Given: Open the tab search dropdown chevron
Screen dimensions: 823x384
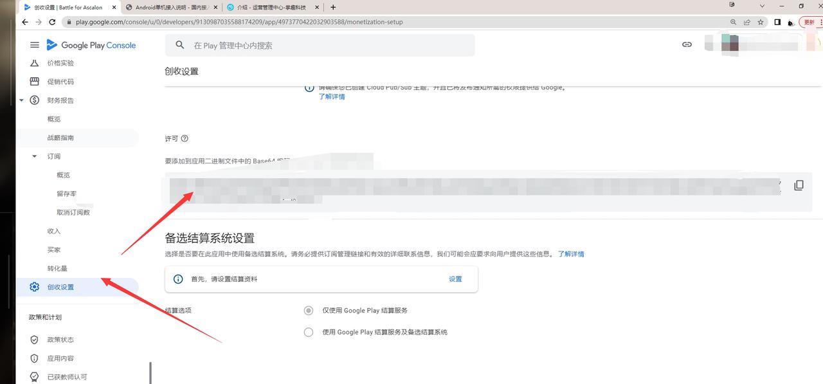Looking at the screenshot, I should (762, 6).
